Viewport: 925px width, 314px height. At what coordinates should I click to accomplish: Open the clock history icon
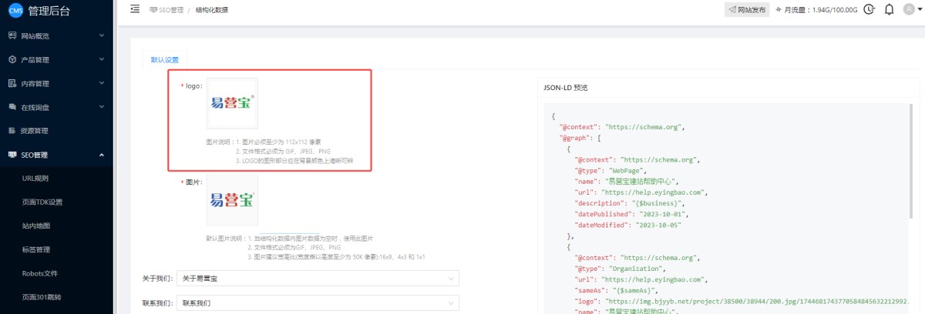(x=869, y=10)
